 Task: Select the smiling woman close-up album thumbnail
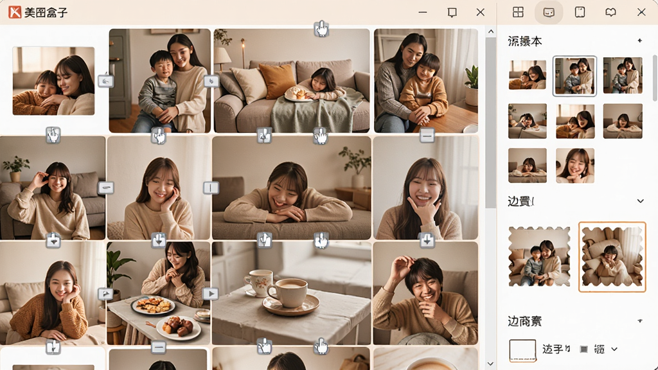(575, 165)
